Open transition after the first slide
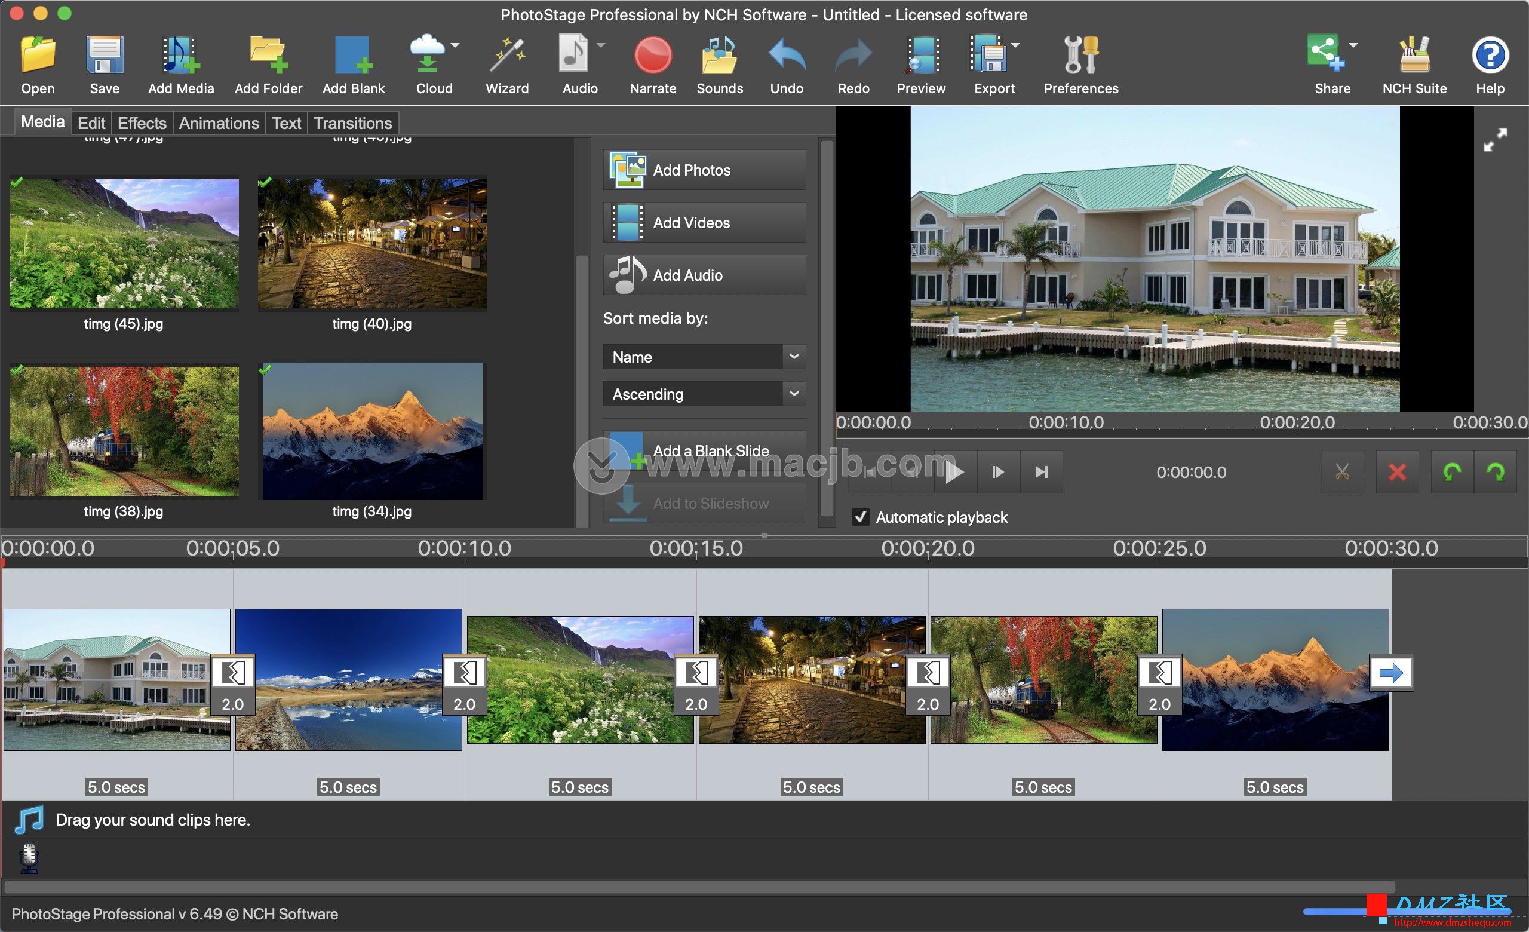 click(x=233, y=685)
